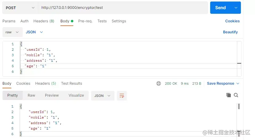This screenshot has height=140, width=255.
Task: Click line number 1 in request editor
Action: pyautogui.click(x=13, y=44)
